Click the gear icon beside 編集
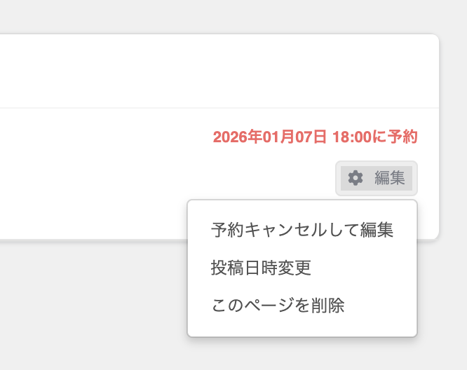Screen dimensions: 467x370 [x=356, y=178]
